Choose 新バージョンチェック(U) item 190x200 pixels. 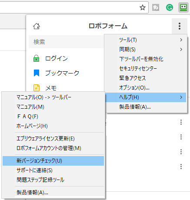53,161
